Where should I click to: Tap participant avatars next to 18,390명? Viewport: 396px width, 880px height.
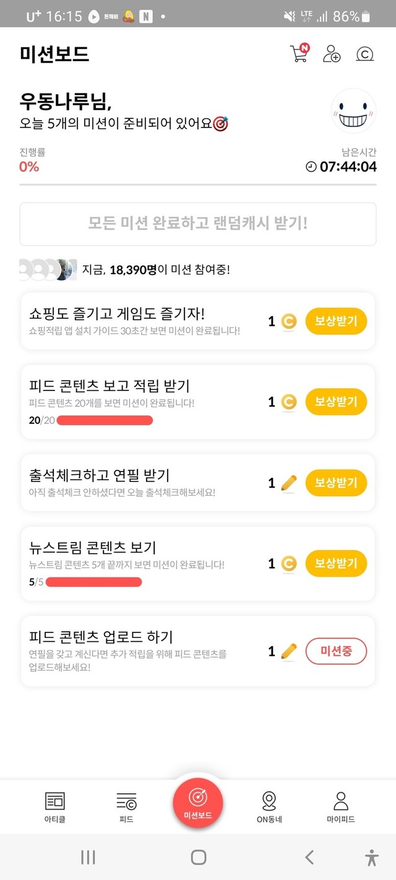48,270
